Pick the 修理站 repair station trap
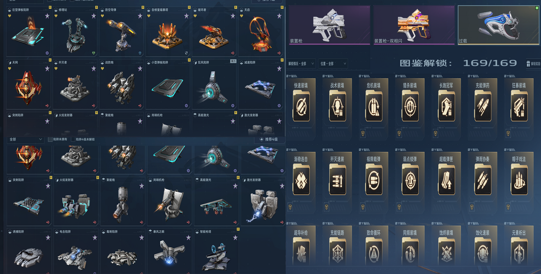541x274 pixels. 75,32
